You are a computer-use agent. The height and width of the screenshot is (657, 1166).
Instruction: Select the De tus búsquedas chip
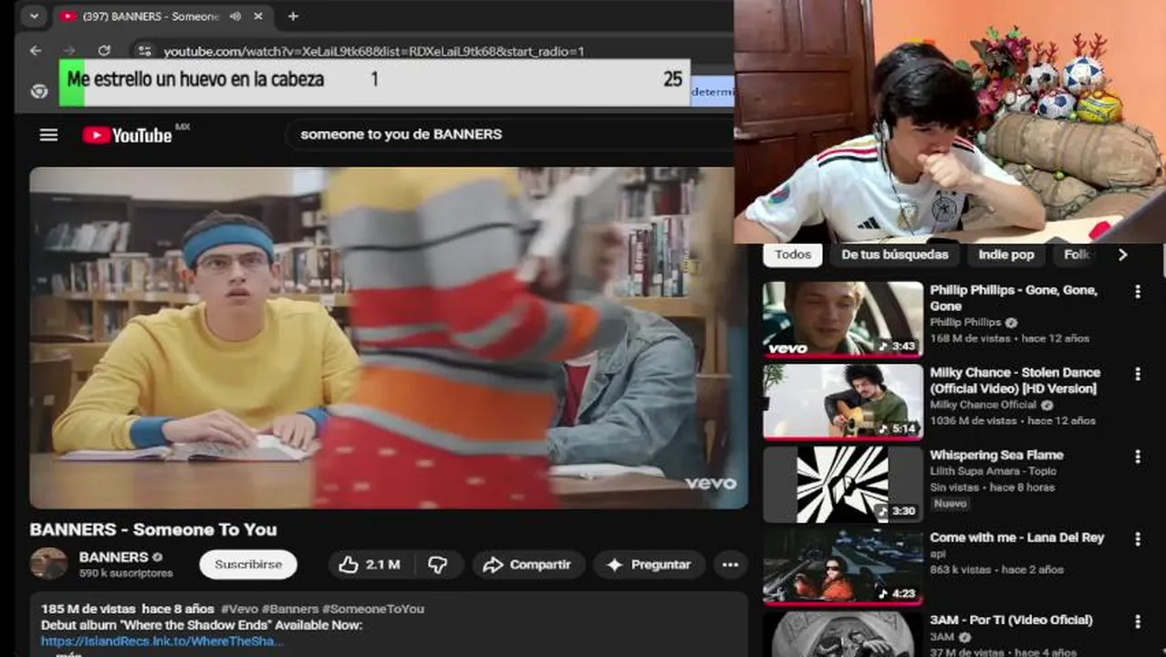894,255
